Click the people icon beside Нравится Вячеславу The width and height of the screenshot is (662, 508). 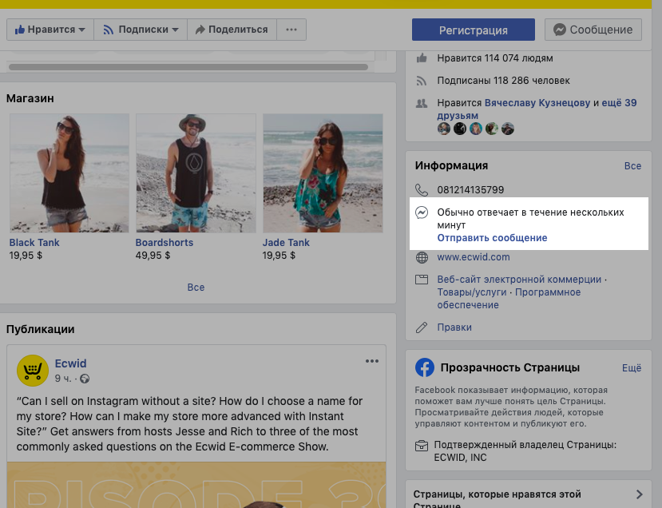point(422,103)
